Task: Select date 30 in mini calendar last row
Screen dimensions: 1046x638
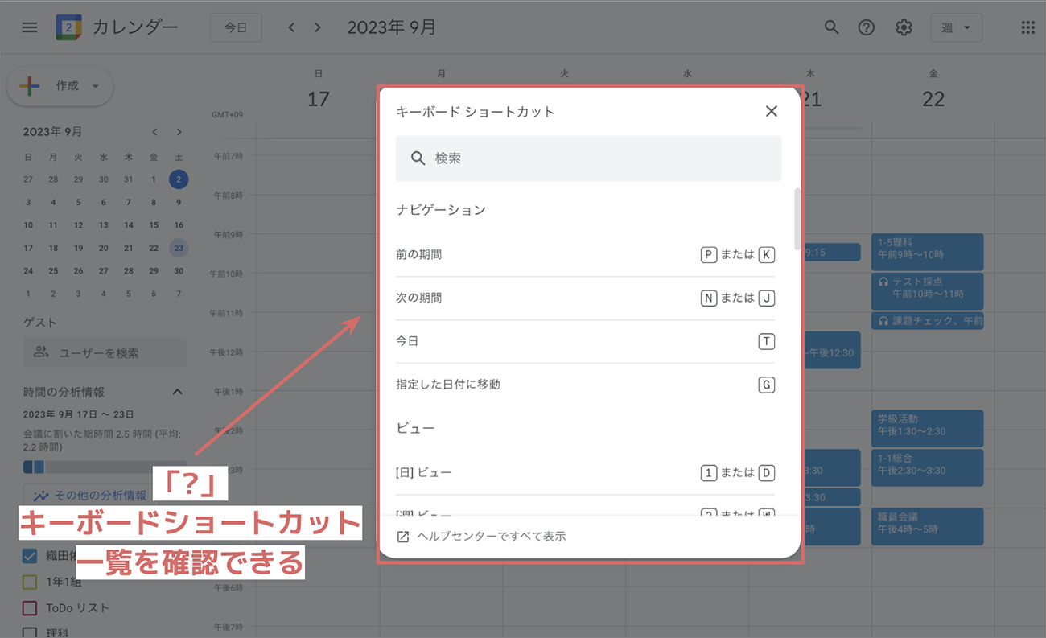Action: click(179, 271)
